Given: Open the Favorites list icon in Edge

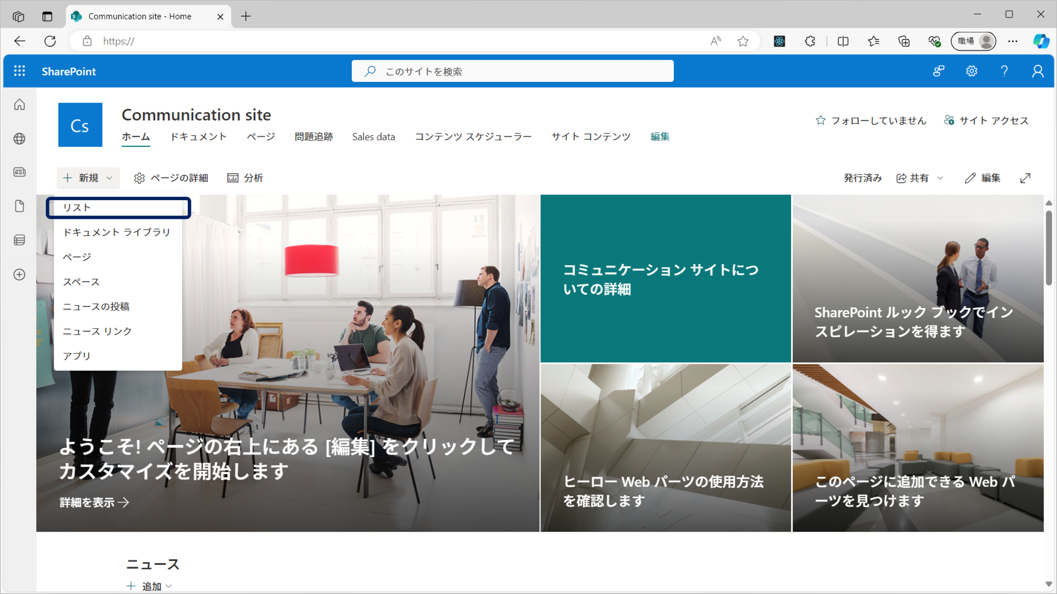Looking at the screenshot, I should [x=874, y=41].
